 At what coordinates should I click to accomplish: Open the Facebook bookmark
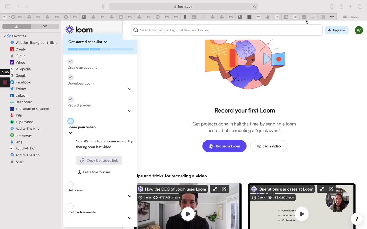20,82
